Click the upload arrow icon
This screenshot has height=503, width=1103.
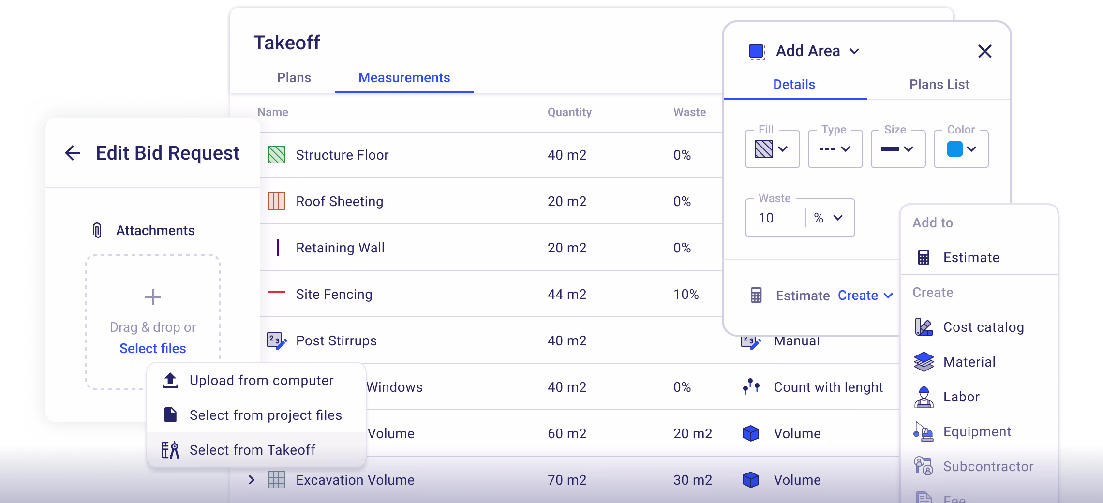pyautogui.click(x=170, y=380)
